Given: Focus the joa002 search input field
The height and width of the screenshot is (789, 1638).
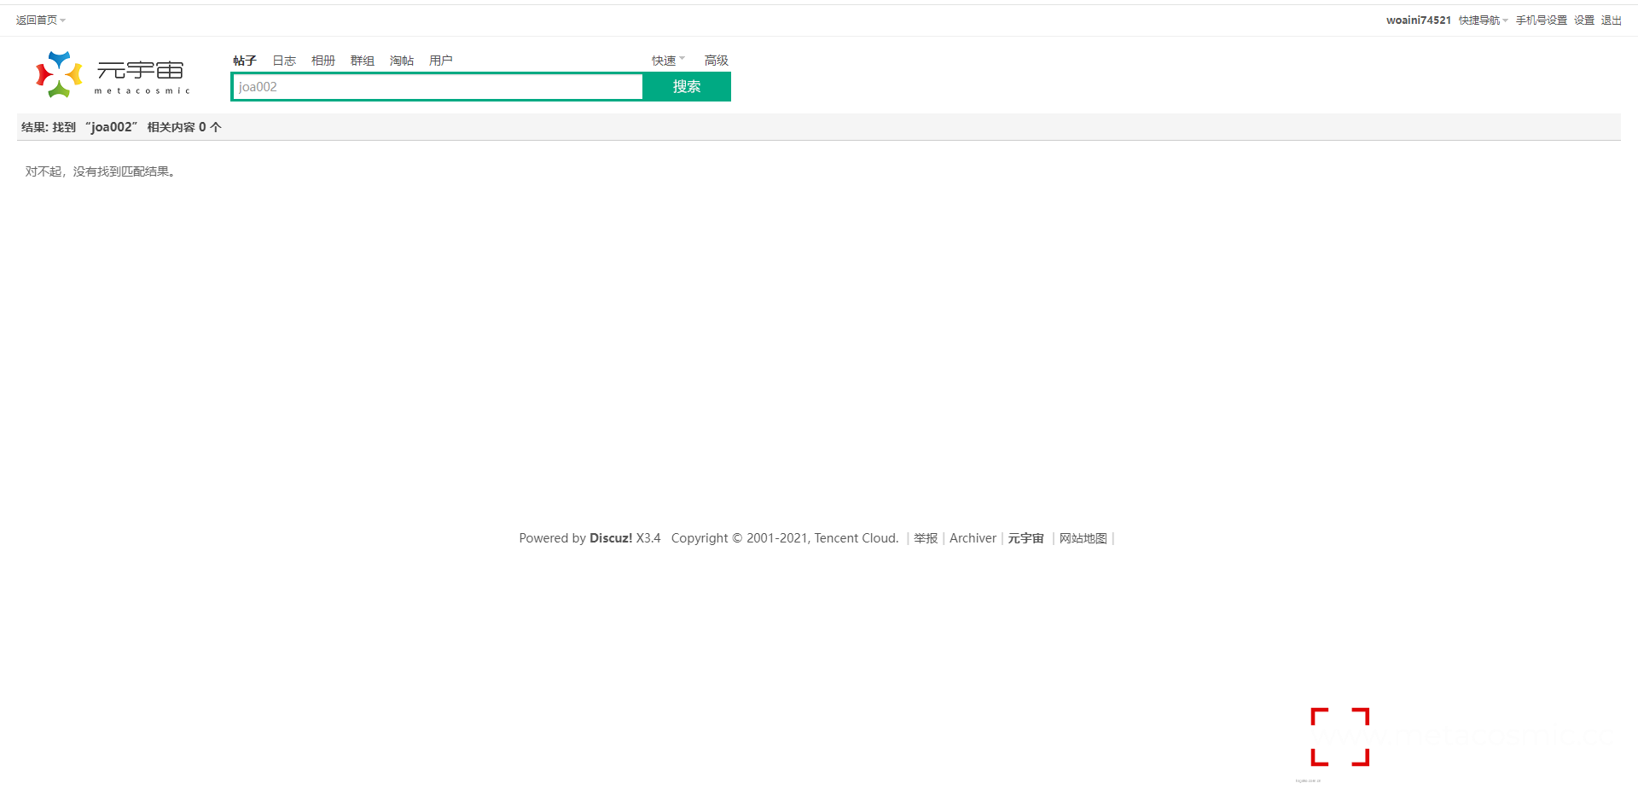Looking at the screenshot, I should pyautogui.click(x=438, y=87).
